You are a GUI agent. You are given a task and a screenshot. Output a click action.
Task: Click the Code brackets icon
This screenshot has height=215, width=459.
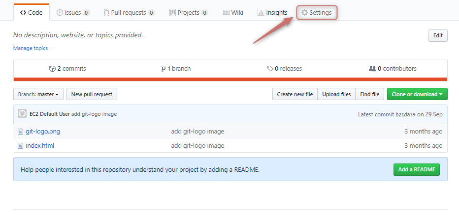(x=24, y=13)
